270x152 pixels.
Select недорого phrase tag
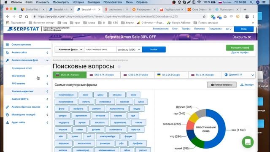(x=64, y=122)
